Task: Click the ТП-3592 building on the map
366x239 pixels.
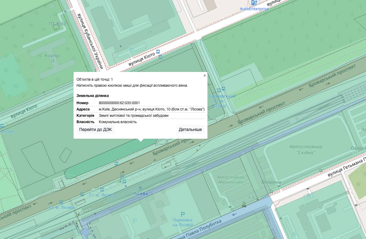Action: pos(56,27)
